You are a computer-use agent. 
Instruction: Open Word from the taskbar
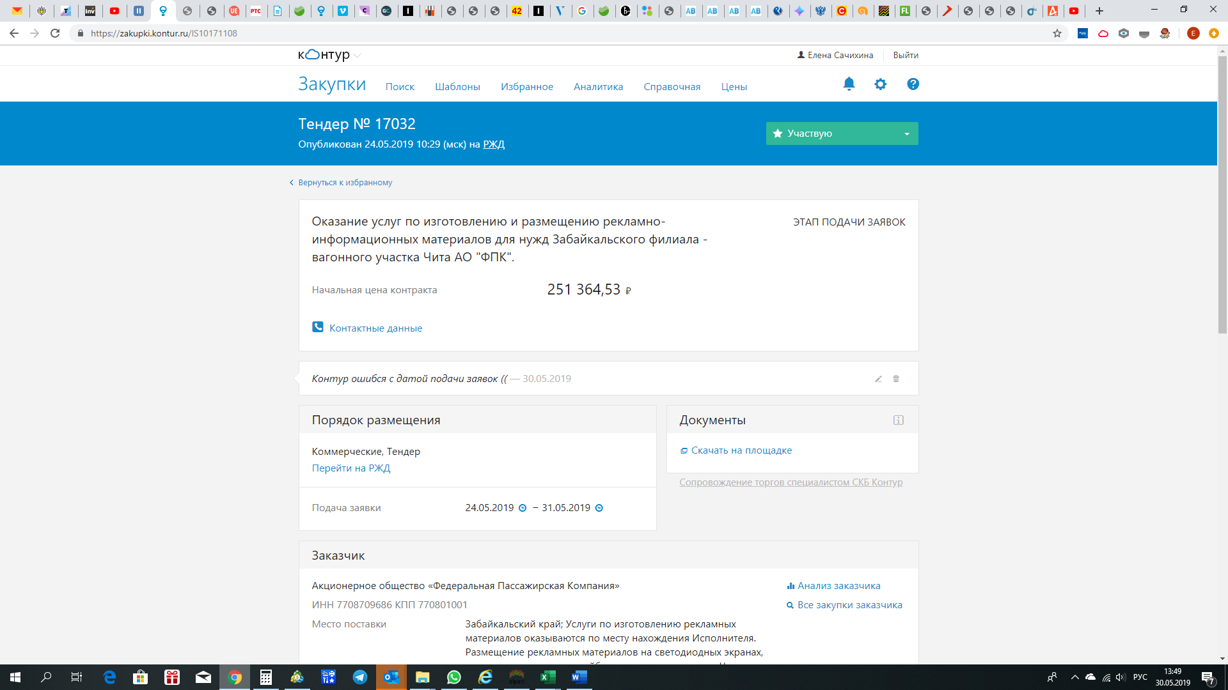point(579,677)
